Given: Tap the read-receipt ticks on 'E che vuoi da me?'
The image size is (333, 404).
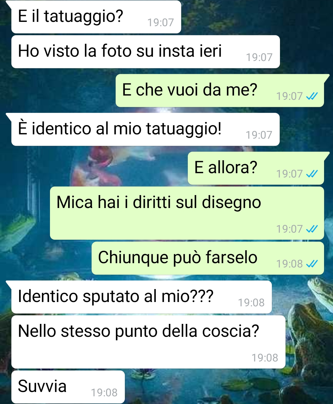Looking at the screenshot, I should click(x=312, y=96).
